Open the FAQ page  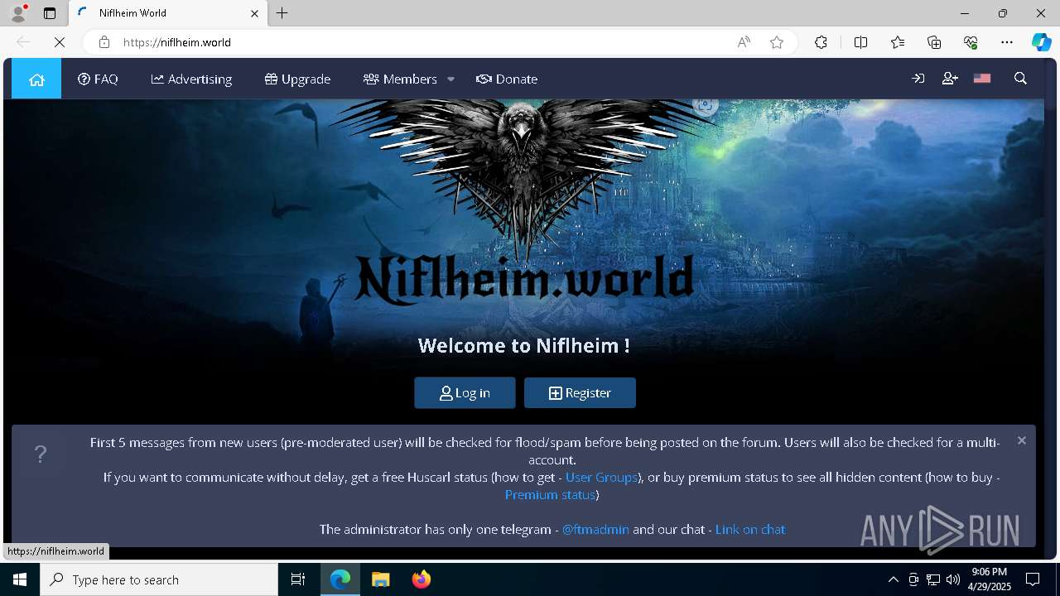coord(98,79)
